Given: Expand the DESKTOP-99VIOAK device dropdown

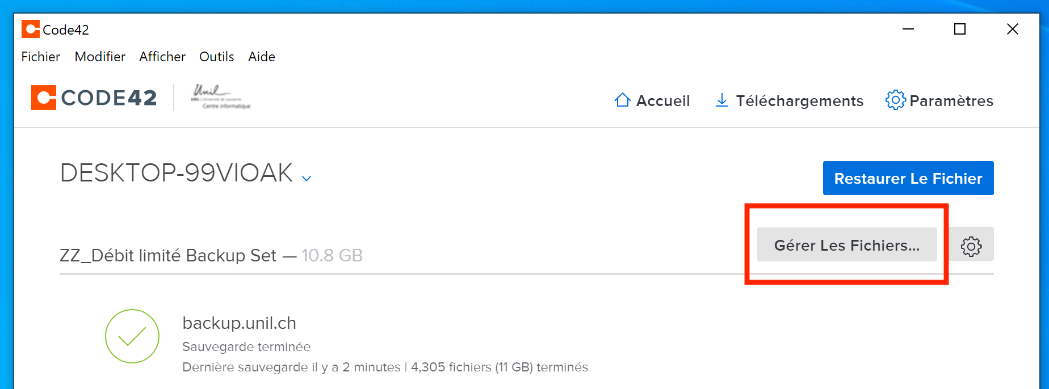Looking at the screenshot, I should (307, 178).
